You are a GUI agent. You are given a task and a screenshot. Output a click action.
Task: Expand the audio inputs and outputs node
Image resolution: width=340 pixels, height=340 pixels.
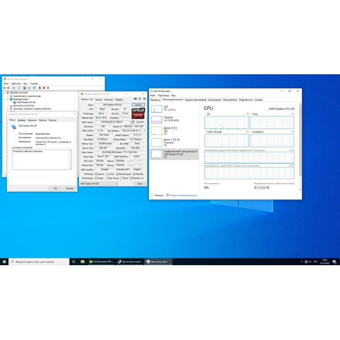point(7,96)
